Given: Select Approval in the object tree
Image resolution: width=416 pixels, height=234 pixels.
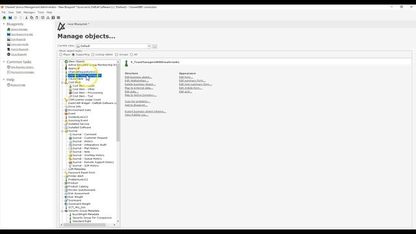Looking at the screenshot, I should tap(73, 68).
